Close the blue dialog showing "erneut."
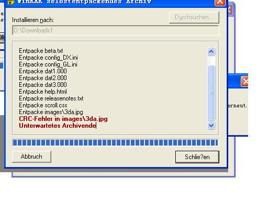Screen dimensions: 268x201 coord(245,82)
